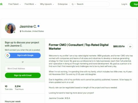
Task: Focus the Work Email Address field
Action: click(23, 69)
